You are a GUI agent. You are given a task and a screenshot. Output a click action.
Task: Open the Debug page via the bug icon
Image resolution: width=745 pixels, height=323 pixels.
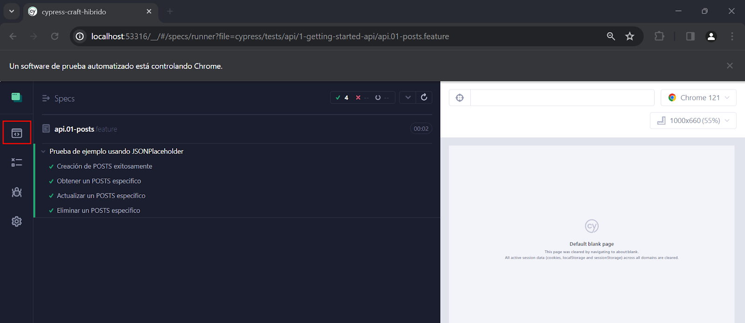pyautogui.click(x=17, y=192)
